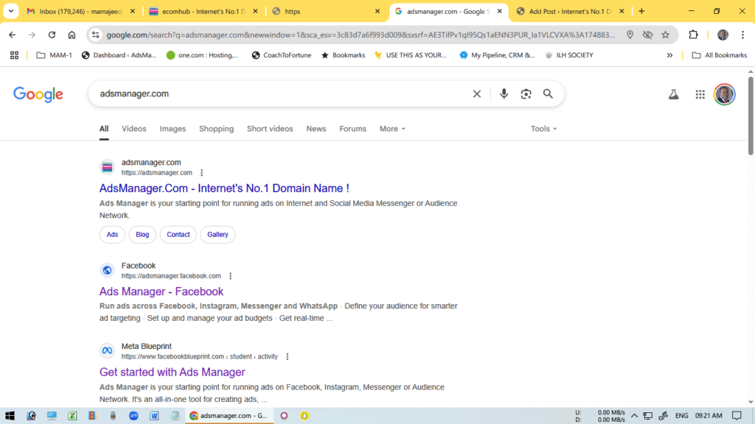
Task: Open Snapchat icon in taskbar
Action: (x=305, y=416)
